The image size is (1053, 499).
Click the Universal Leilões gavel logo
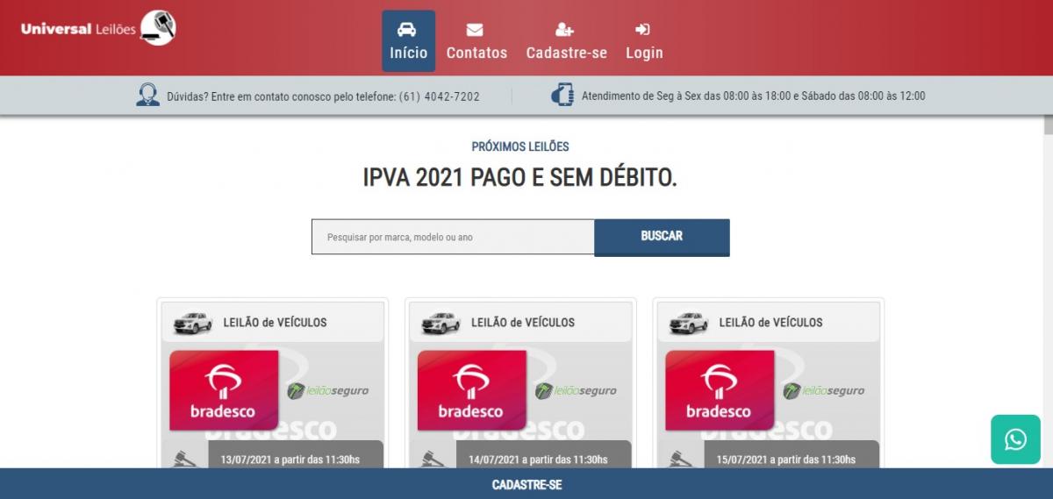[99, 28]
